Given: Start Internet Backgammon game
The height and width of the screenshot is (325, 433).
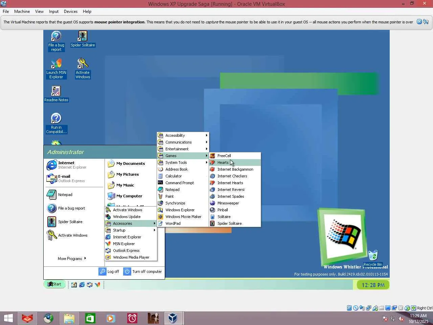Looking at the screenshot, I should coord(235,169).
